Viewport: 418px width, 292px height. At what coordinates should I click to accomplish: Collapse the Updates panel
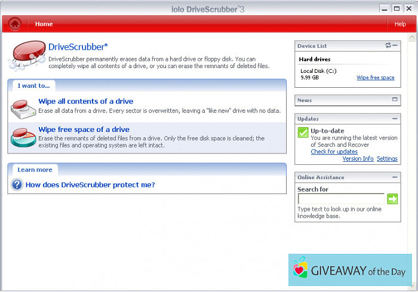point(395,119)
